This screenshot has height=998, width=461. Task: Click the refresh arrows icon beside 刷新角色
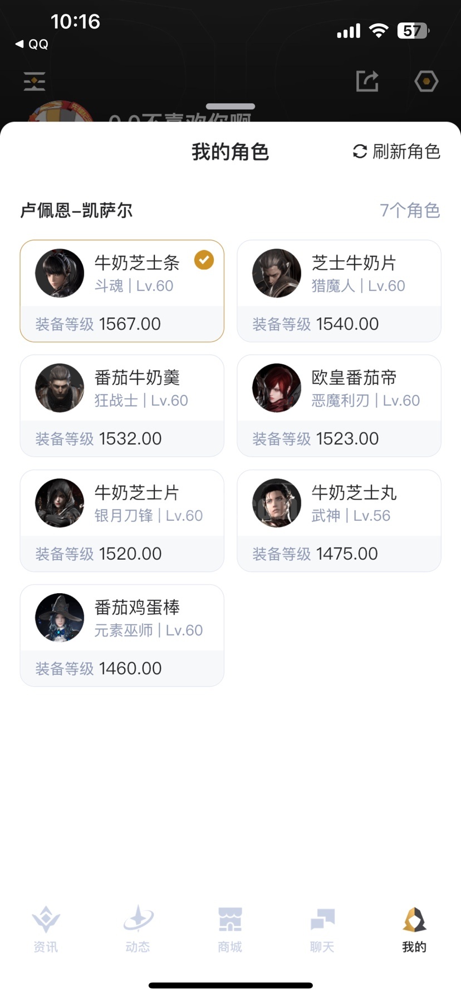click(360, 151)
